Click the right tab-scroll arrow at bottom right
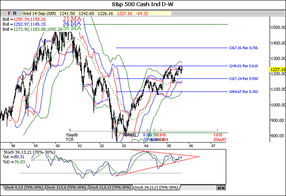286x196 pixels. (223, 188)
